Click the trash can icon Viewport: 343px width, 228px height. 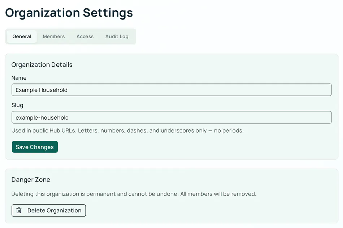[x=19, y=210]
